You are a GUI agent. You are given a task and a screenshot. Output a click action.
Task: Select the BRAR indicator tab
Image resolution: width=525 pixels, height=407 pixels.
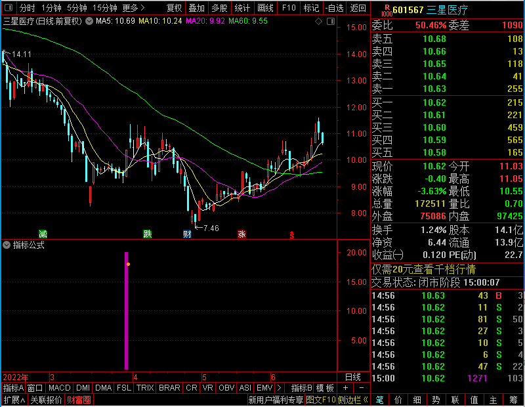click(169, 388)
